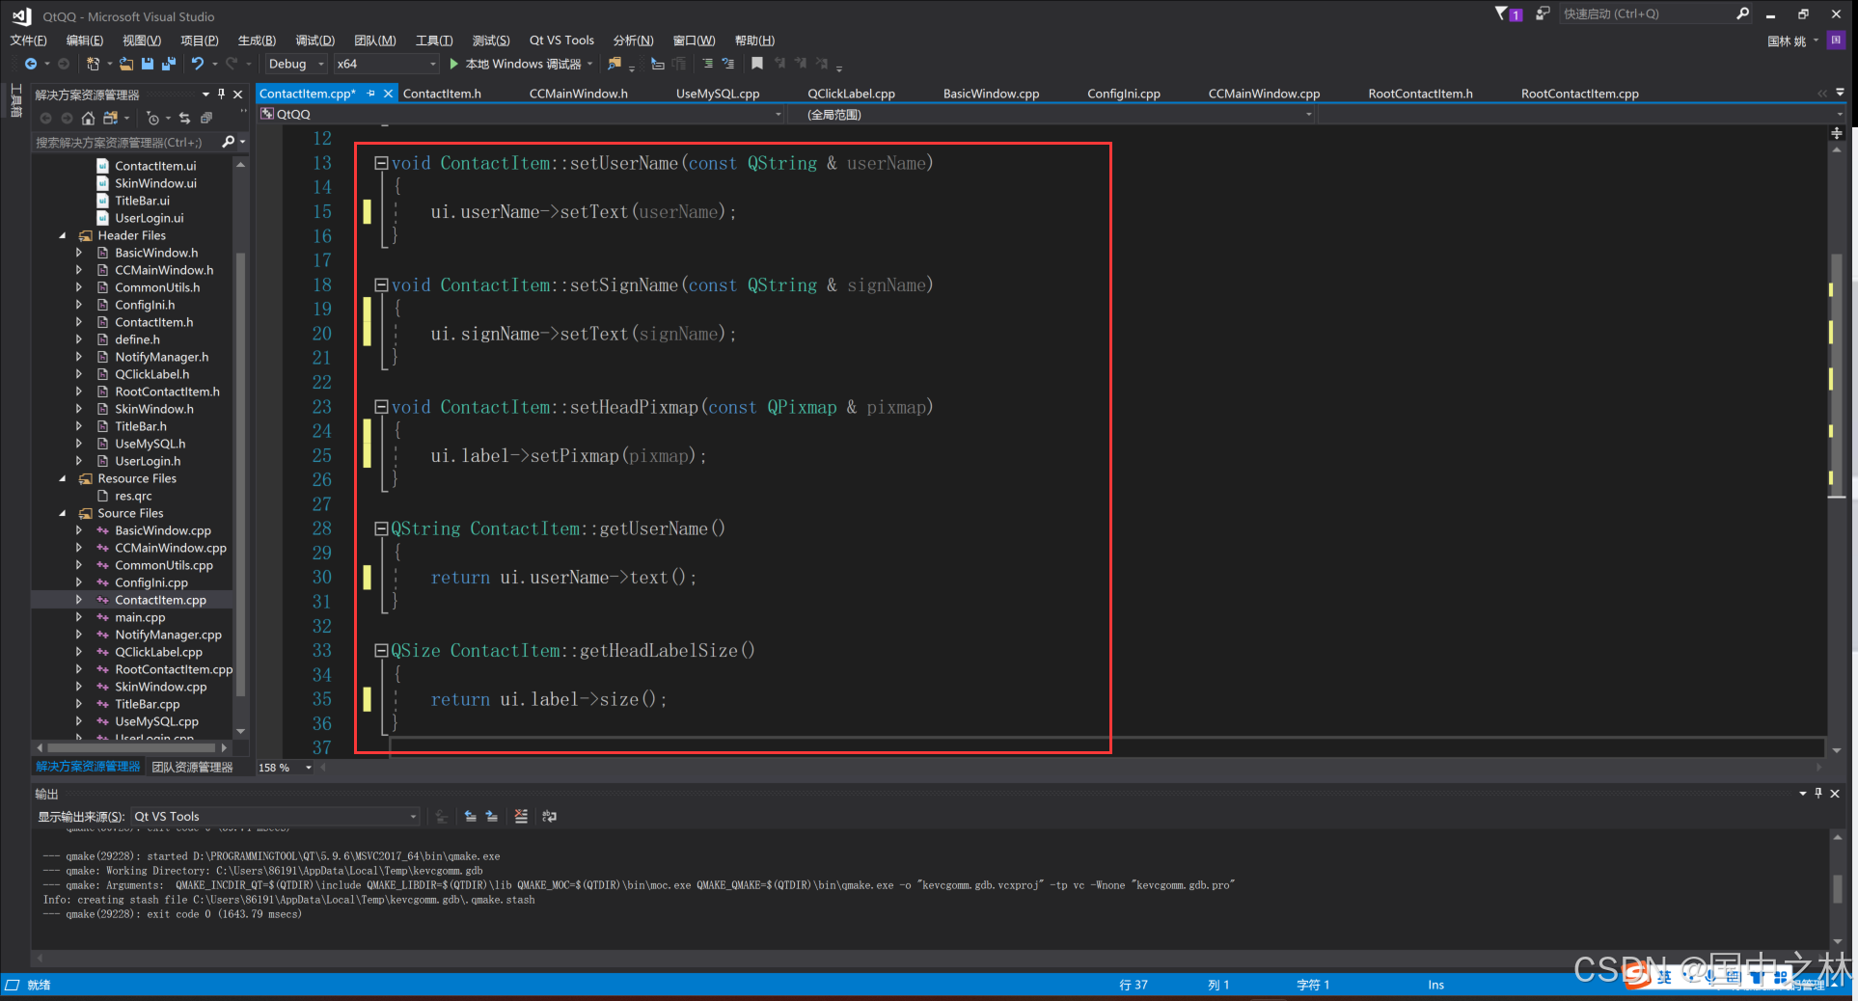
Task: Go to previous message in Output
Action: (470, 816)
